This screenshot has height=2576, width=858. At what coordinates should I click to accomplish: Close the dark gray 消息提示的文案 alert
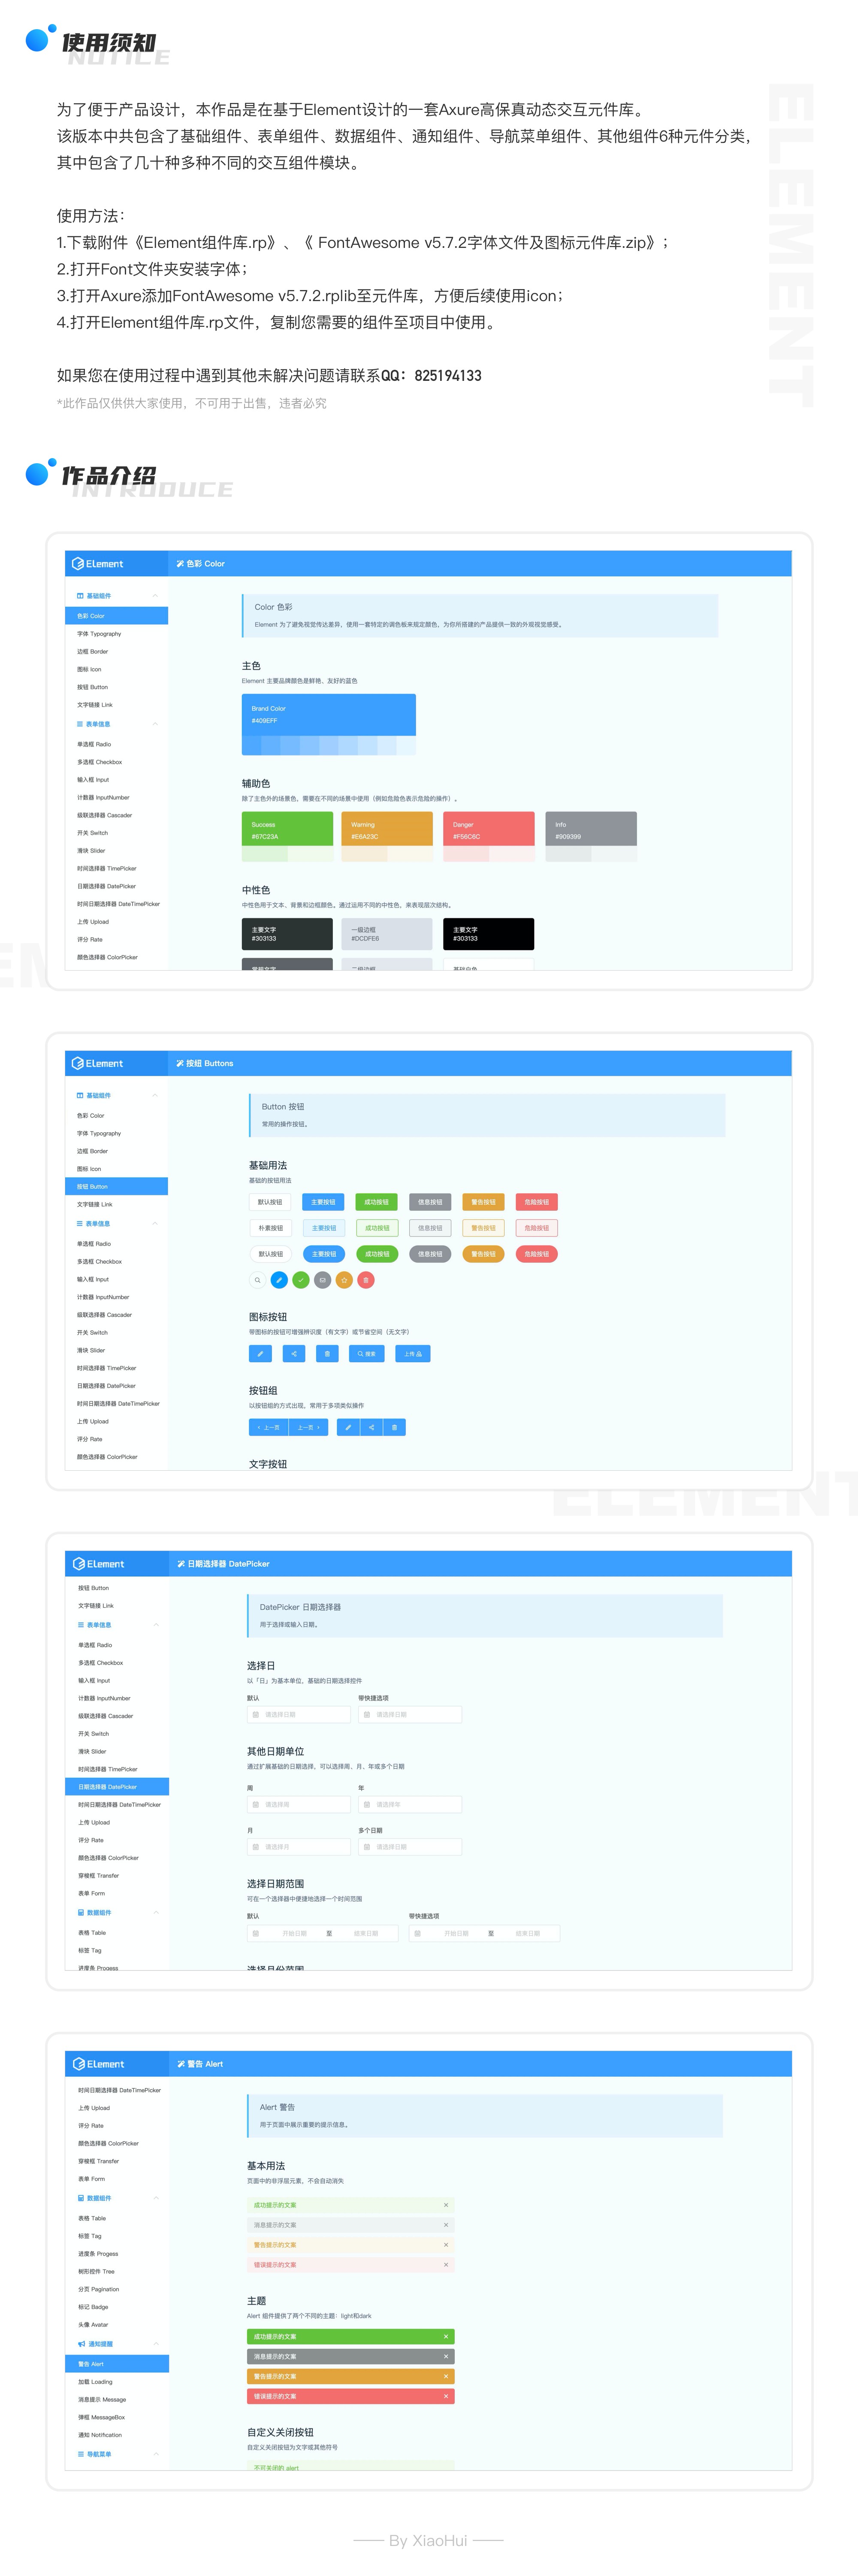[x=446, y=2357]
